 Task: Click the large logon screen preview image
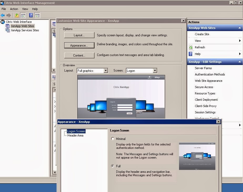121,97
